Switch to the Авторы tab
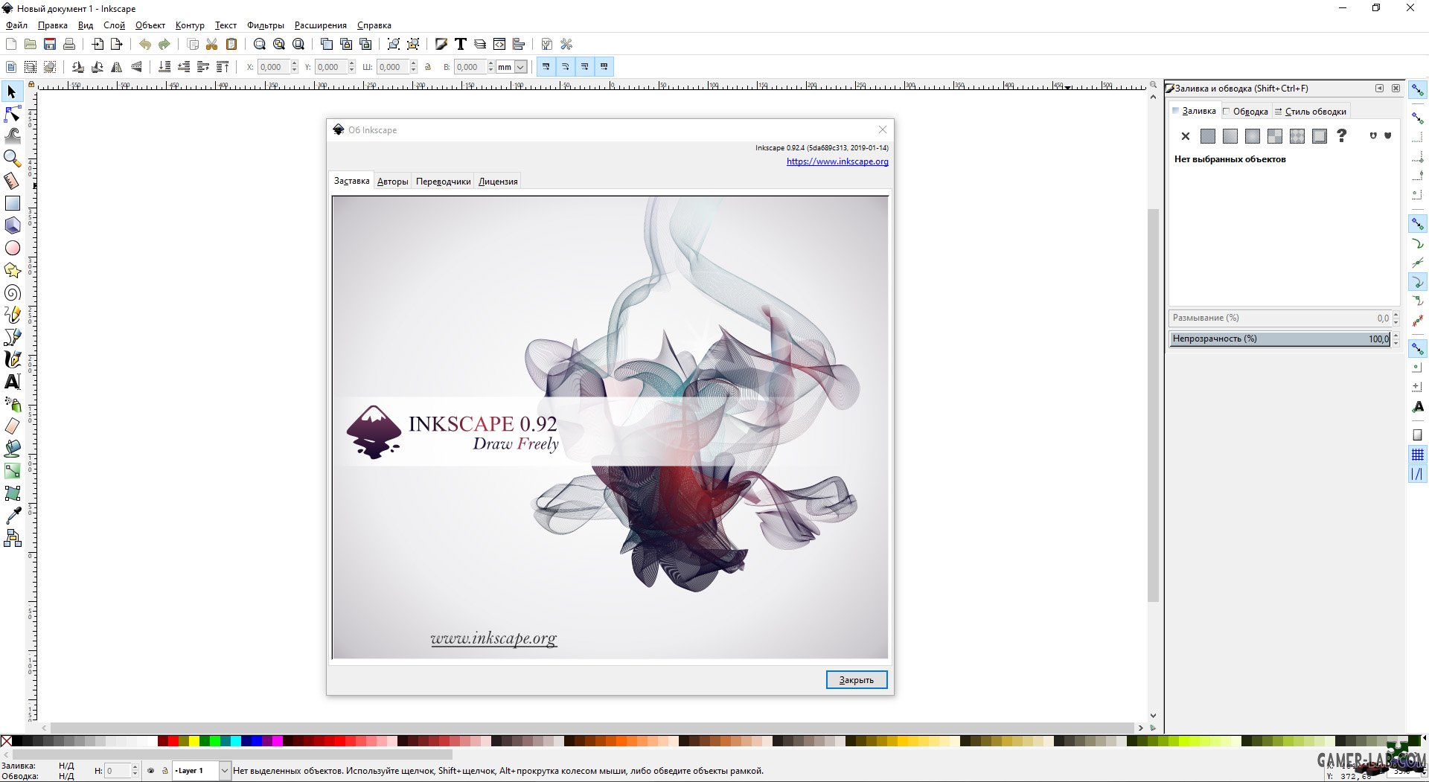 click(392, 182)
